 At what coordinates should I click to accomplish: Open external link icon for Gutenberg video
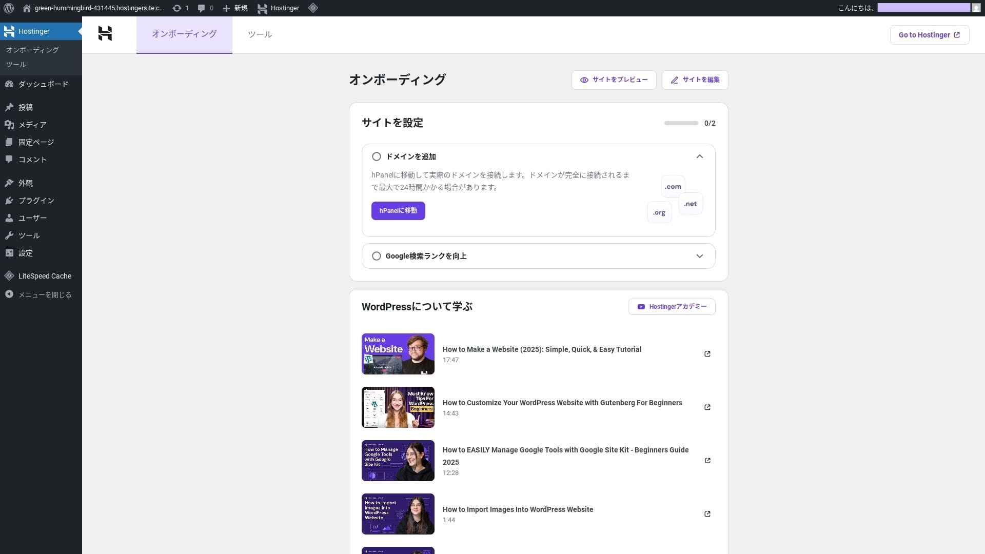707,407
